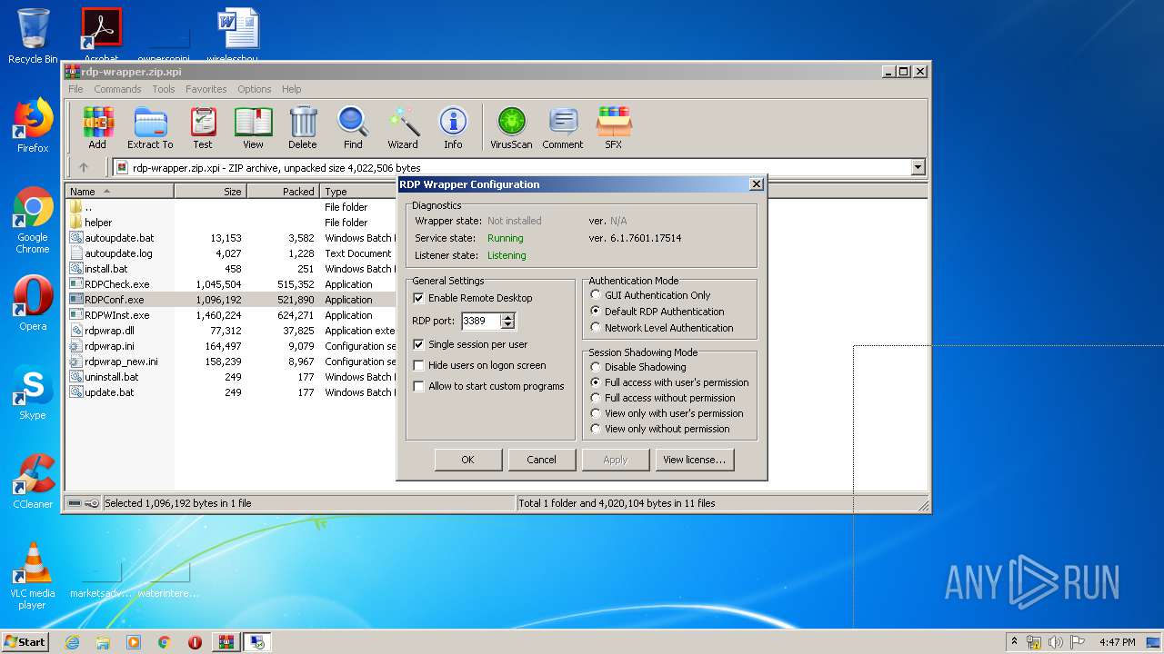Select Disable Shadowing option
The image size is (1164, 654).
[596, 367]
